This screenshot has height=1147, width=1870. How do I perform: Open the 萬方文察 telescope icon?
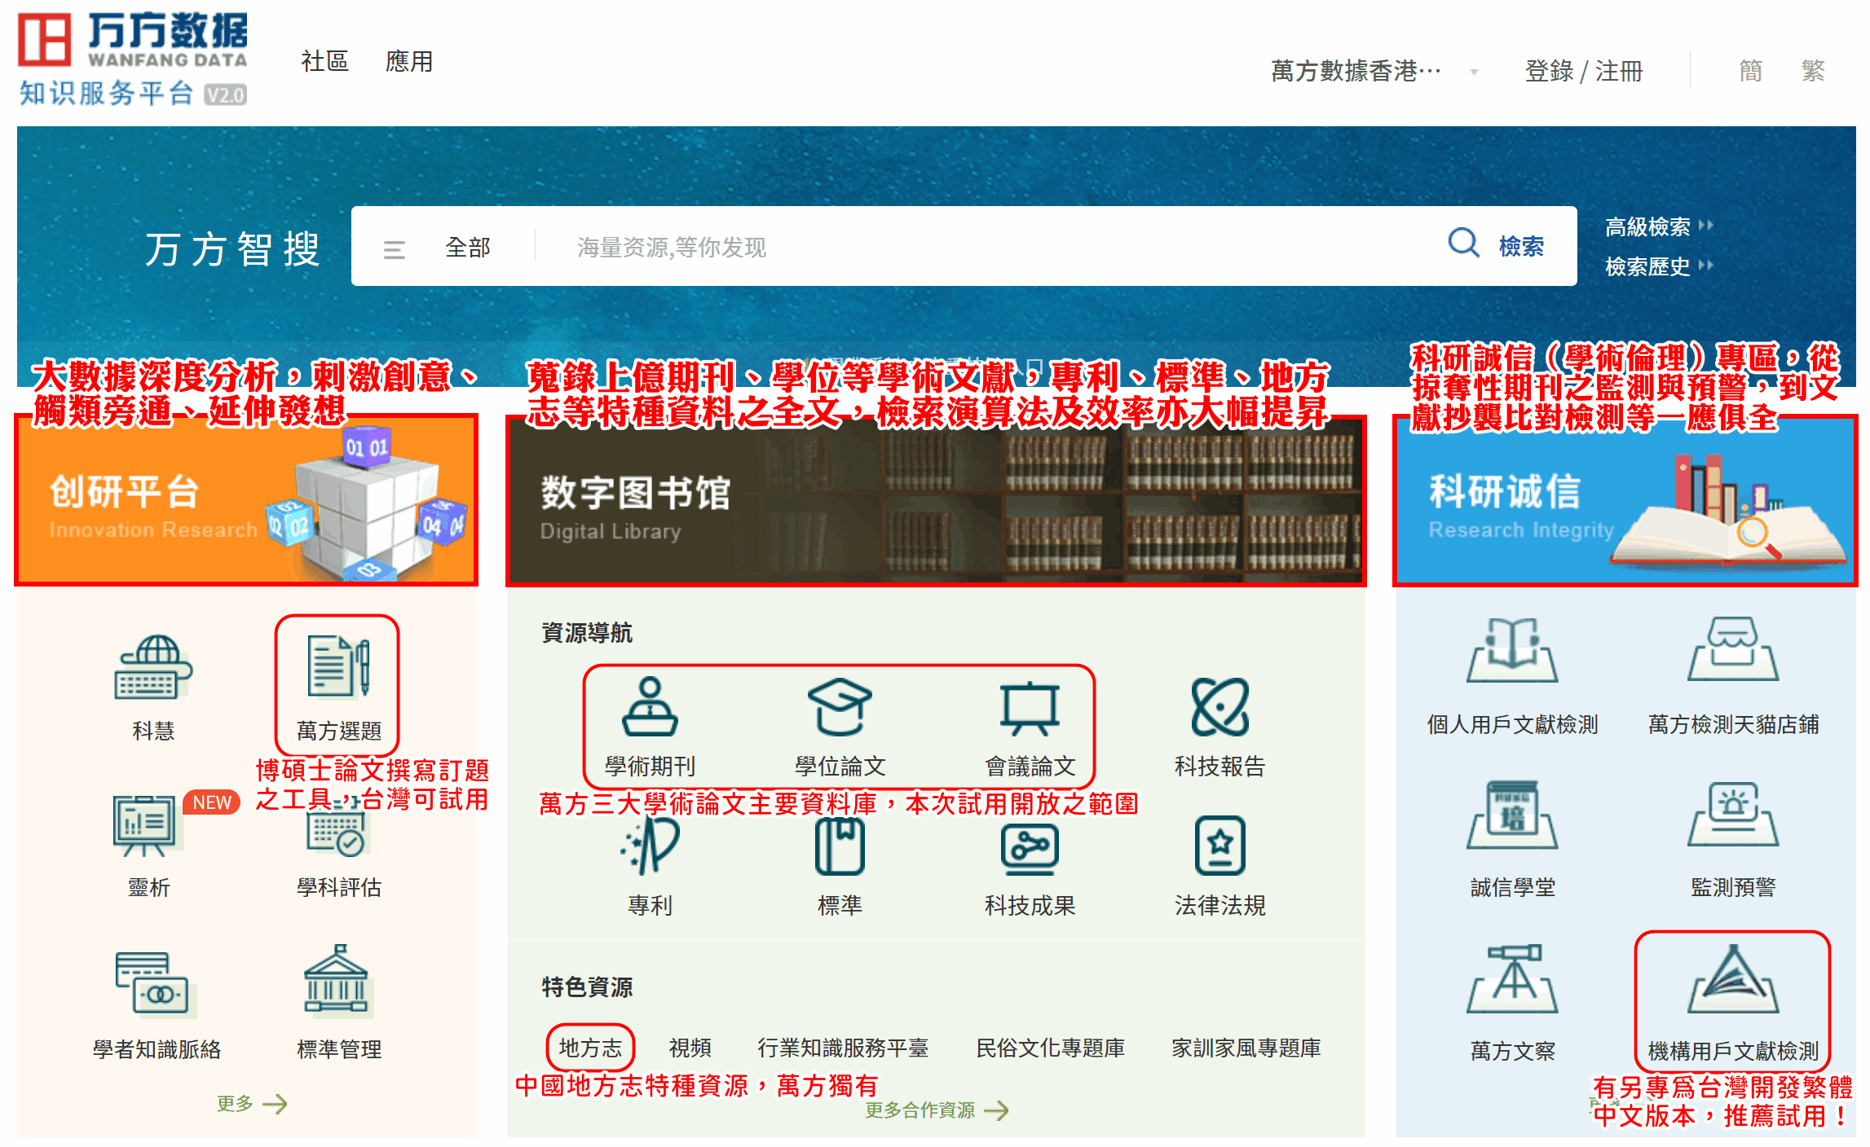click(1512, 978)
